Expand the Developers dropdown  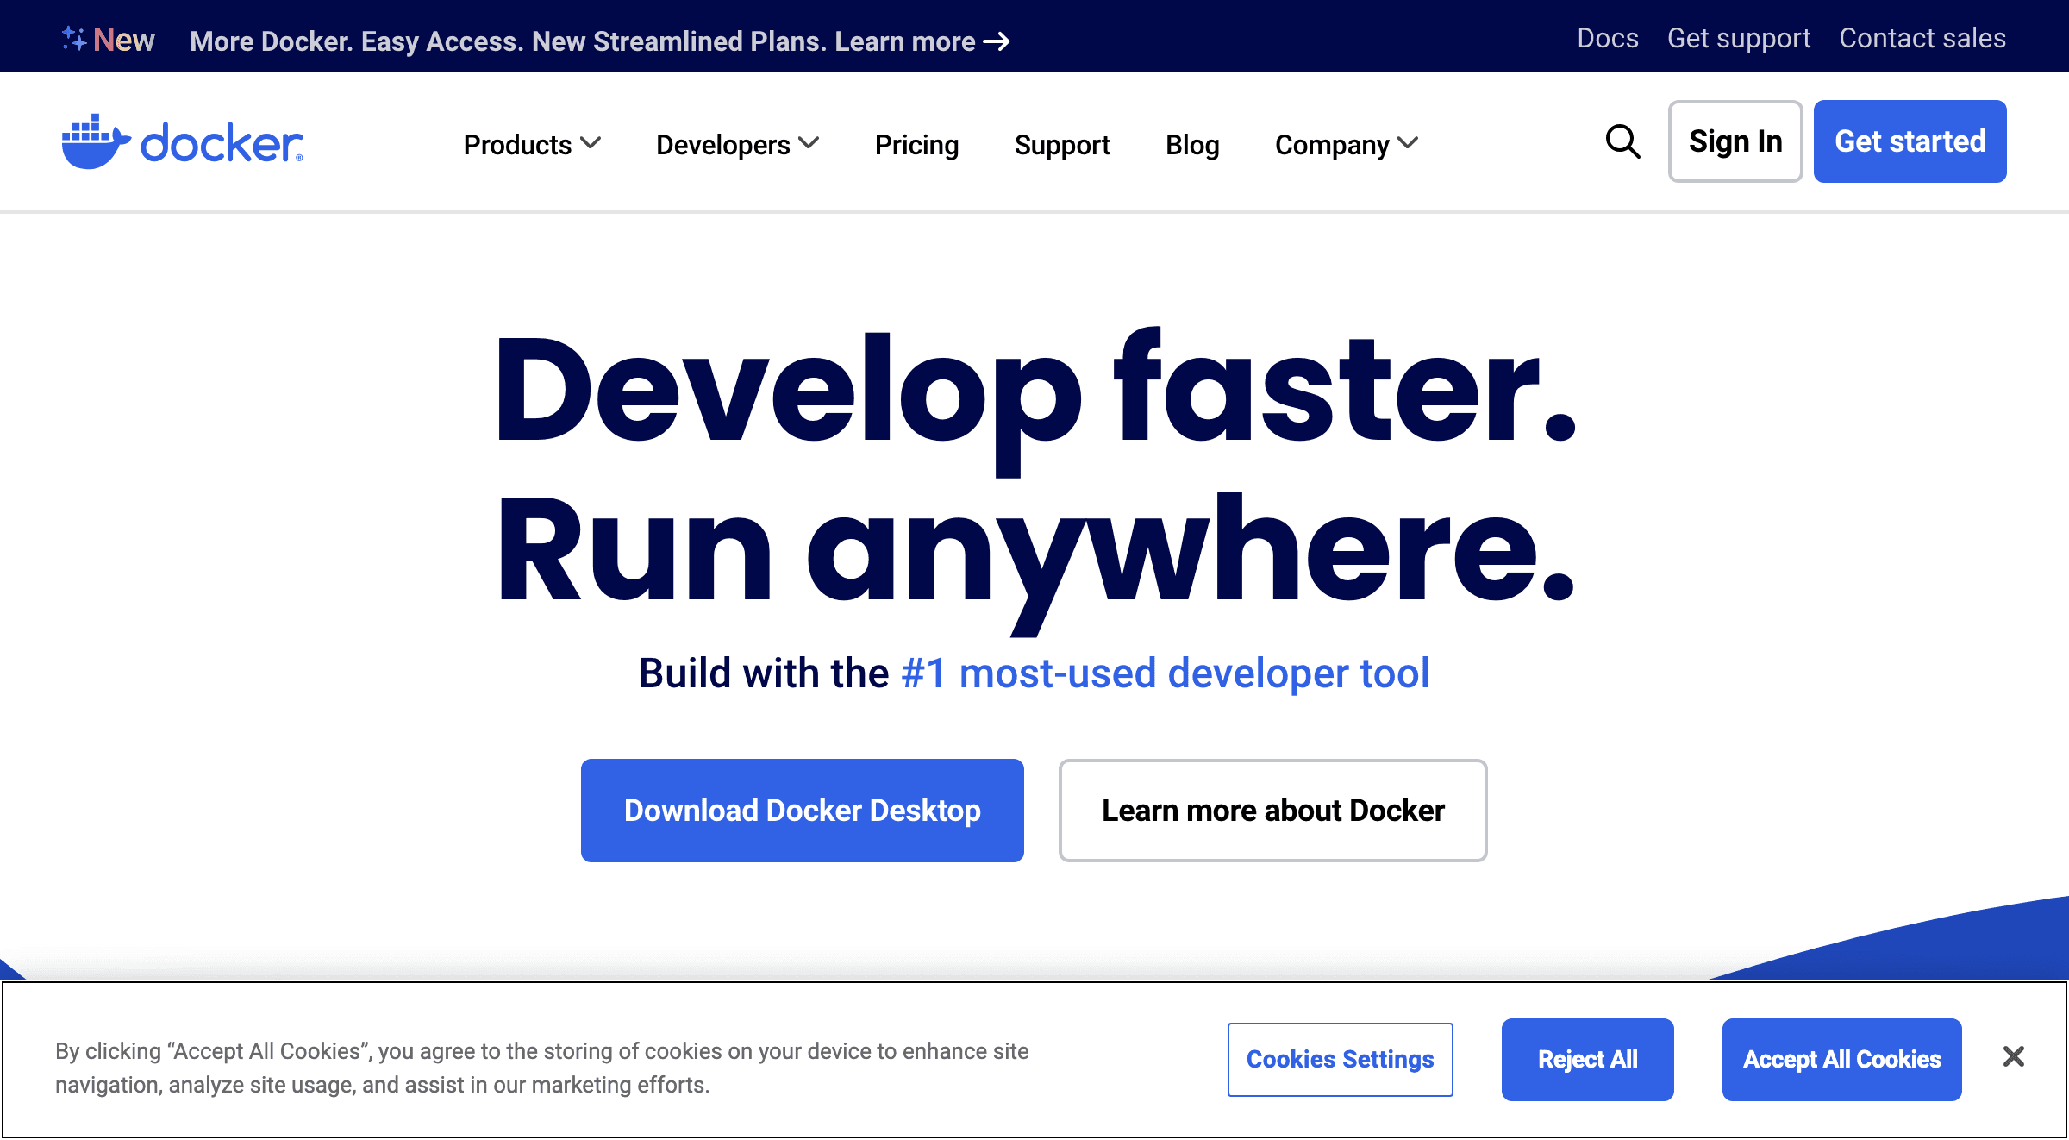(x=737, y=145)
